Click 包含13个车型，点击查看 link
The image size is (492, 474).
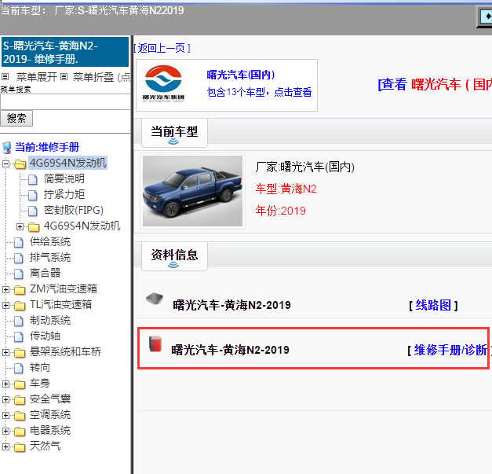(x=259, y=92)
